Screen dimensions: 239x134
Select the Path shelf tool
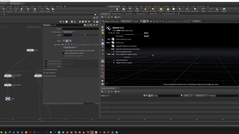16,10
